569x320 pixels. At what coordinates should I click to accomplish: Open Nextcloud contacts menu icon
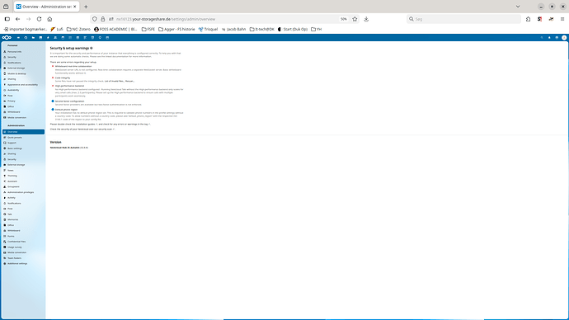point(557,37)
